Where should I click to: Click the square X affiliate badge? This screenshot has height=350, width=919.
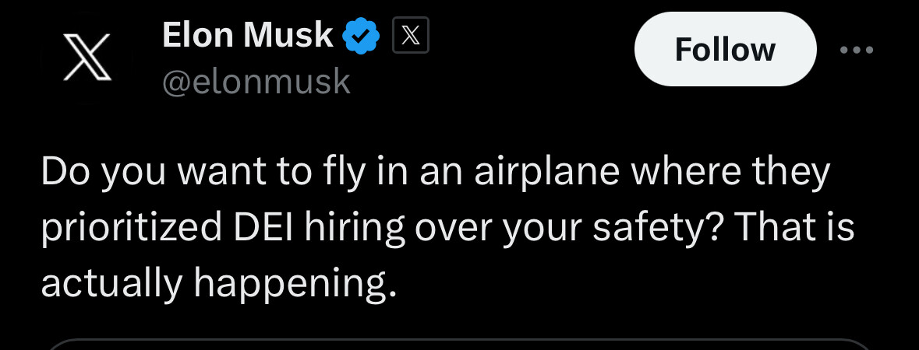[x=411, y=35]
